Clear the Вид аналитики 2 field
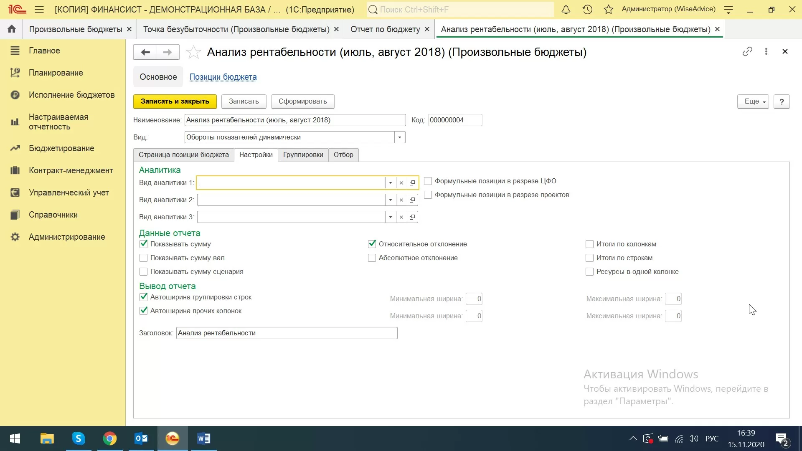 (x=401, y=200)
